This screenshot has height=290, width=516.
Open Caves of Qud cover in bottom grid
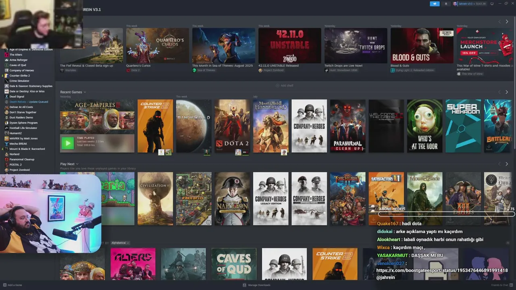click(x=234, y=264)
